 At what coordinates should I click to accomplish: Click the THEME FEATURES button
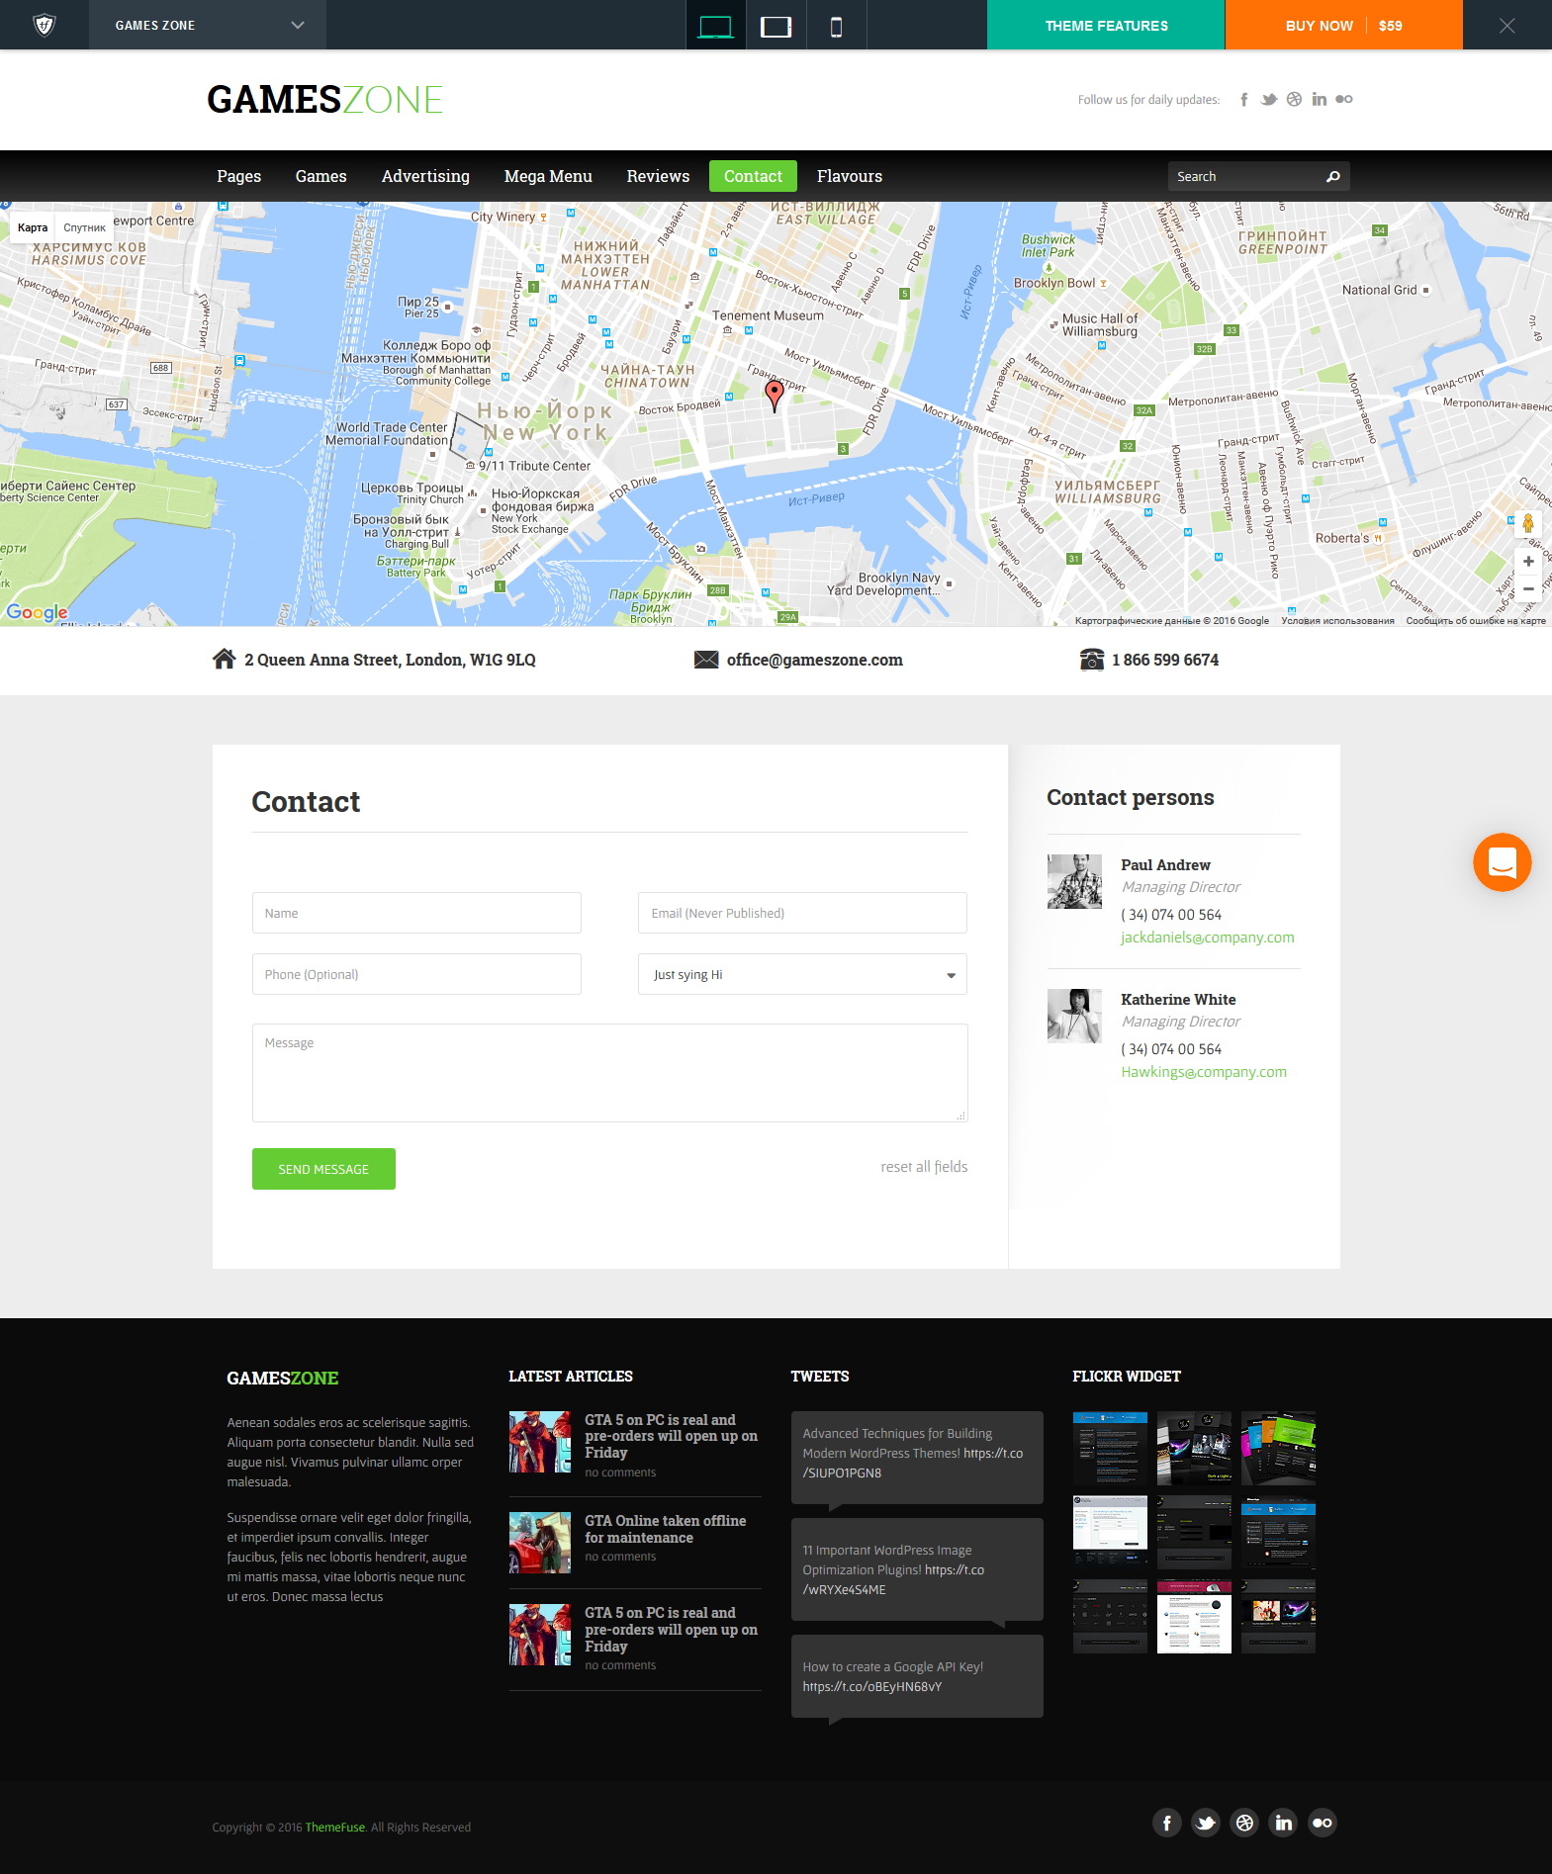click(1106, 25)
